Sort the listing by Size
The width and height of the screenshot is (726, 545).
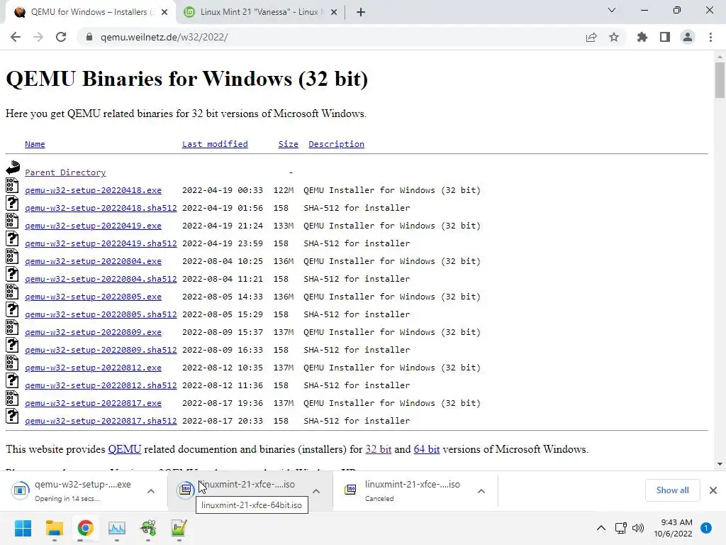click(288, 144)
